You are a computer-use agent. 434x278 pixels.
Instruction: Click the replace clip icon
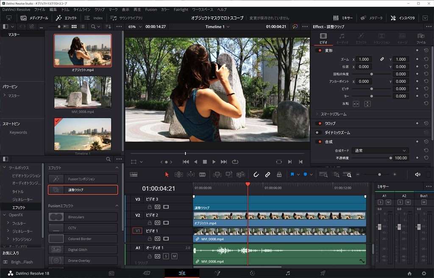(x=241, y=175)
